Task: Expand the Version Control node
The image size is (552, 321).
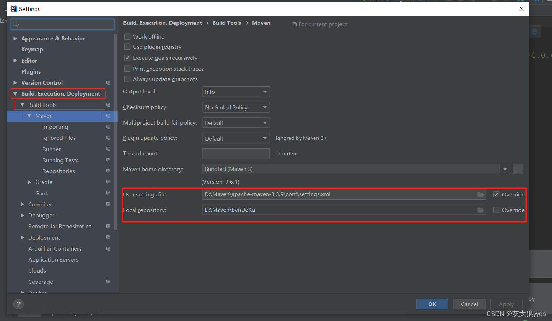Action: [x=15, y=82]
